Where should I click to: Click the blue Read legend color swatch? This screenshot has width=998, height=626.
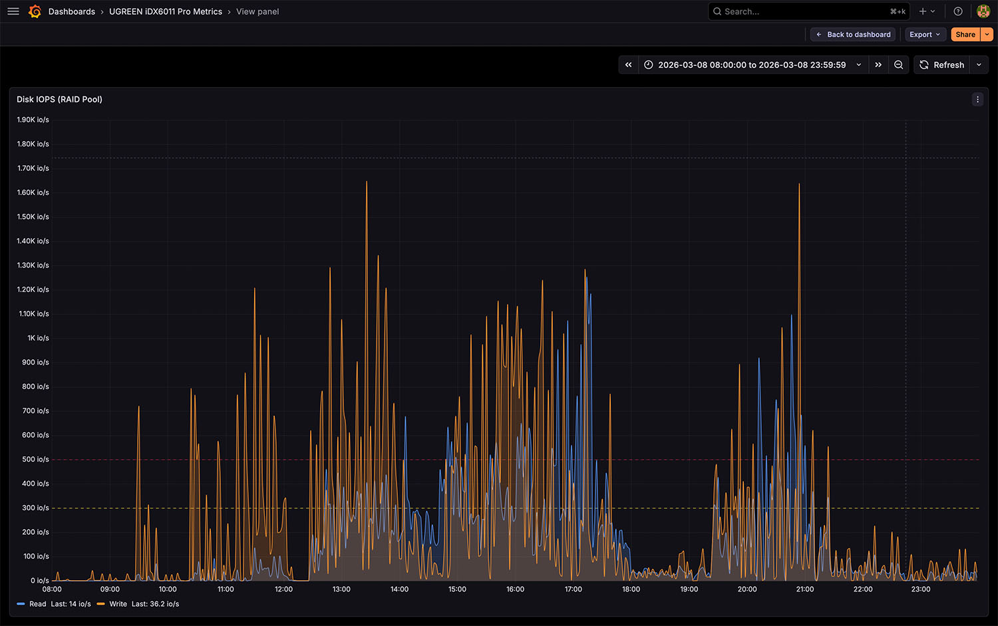click(x=21, y=604)
